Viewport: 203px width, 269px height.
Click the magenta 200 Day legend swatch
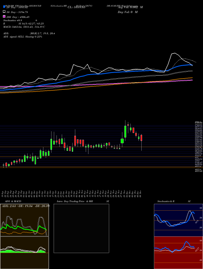click(4, 17)
